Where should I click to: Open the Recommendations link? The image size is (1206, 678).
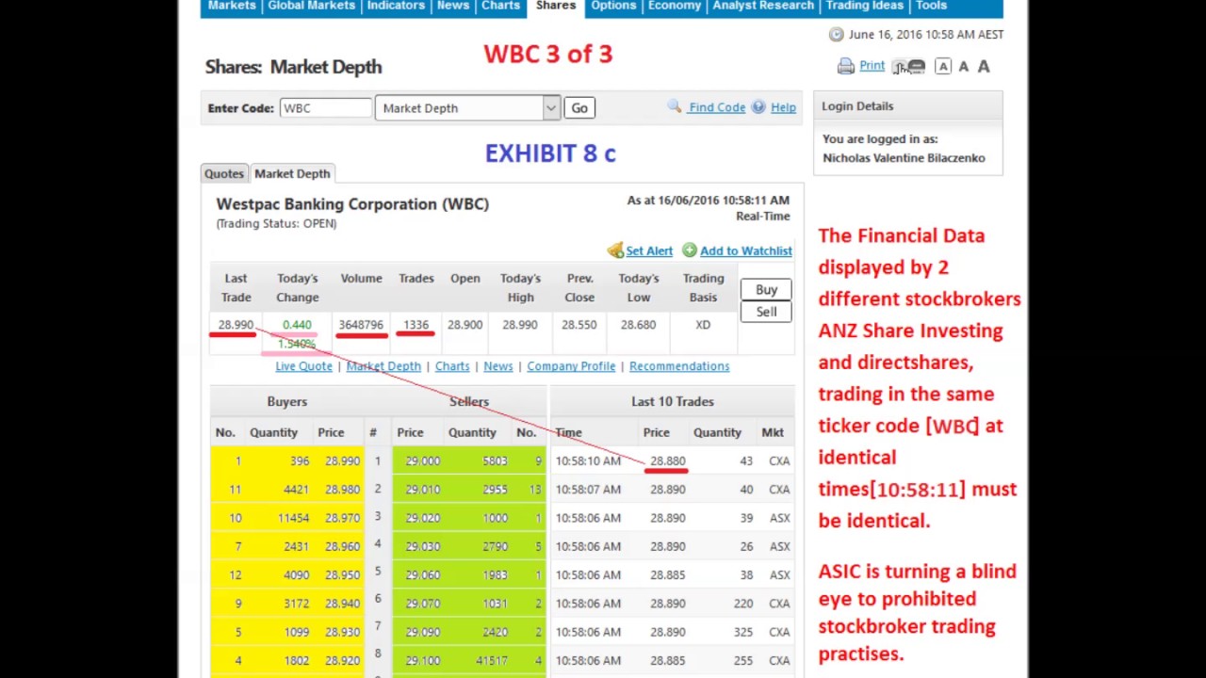[x=679, y=366]
